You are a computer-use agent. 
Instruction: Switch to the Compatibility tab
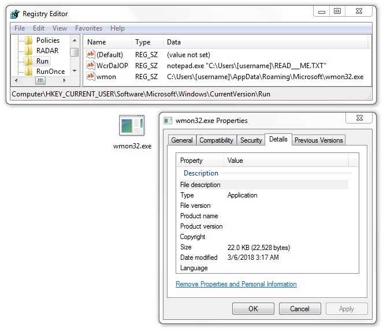click(217, 140)
